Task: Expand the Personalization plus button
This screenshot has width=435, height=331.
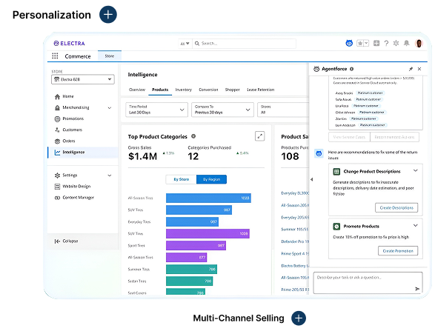Action: point(108,14)
